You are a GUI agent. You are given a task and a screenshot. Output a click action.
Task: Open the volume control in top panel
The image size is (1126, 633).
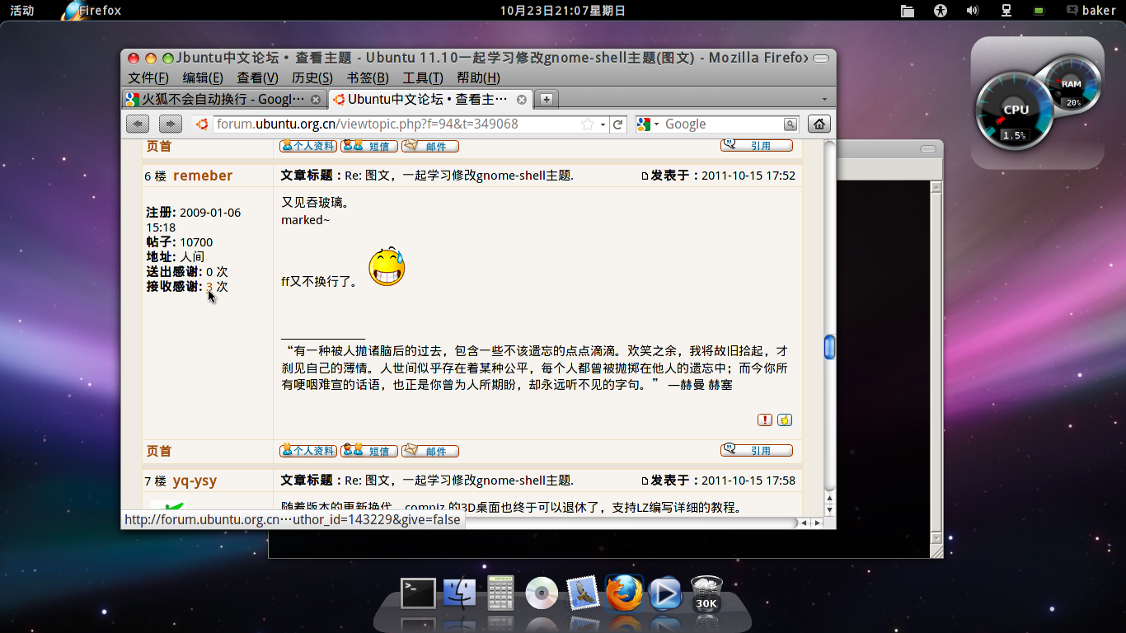(973, 11)
